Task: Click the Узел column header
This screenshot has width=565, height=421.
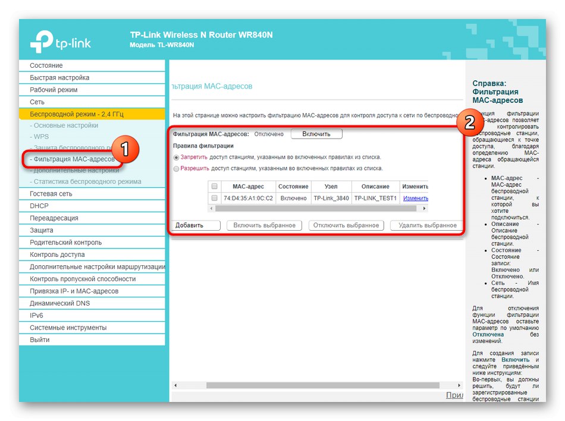Action: 331,187
